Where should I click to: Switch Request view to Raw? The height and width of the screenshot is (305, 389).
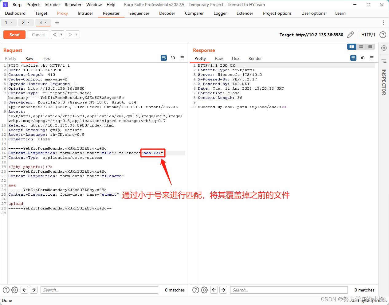coord(29,58)
